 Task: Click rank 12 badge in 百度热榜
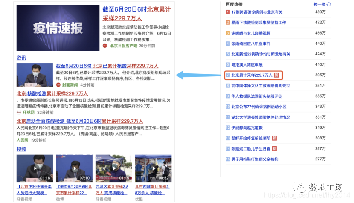[x=228, y=128]
